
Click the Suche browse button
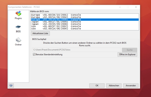pyautogui.click(x=130, y=50)
